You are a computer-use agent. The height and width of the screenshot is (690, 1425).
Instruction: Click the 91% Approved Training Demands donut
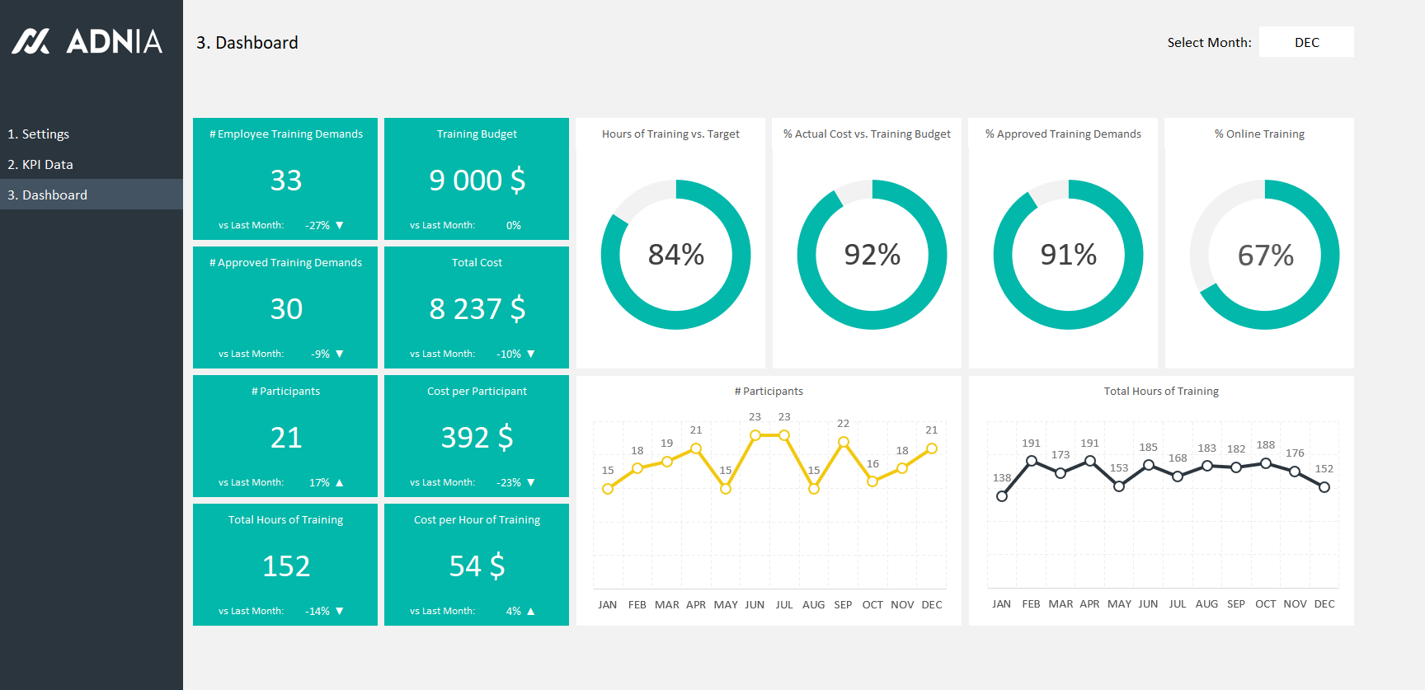coord(1068,255)
